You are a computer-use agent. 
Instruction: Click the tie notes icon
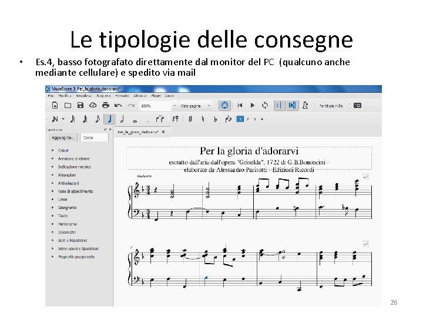160,119
